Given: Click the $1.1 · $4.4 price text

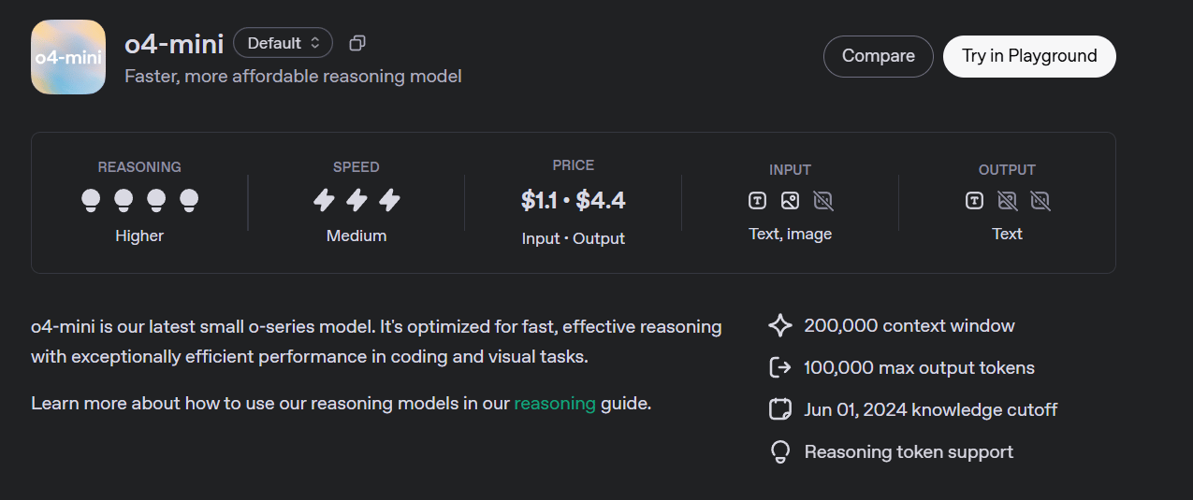Looking at the screenshot, I should pyautogui.click(x=573, y=200).
